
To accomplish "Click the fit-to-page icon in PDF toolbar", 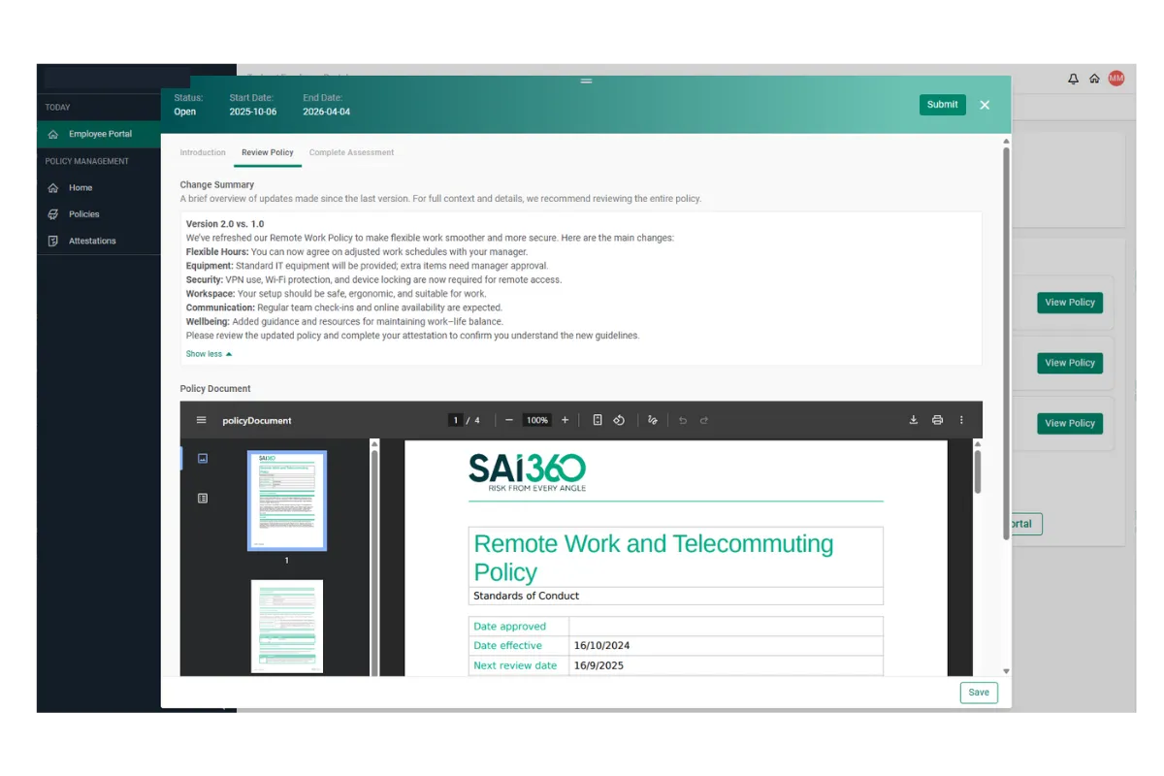I will tap(598, 420).
